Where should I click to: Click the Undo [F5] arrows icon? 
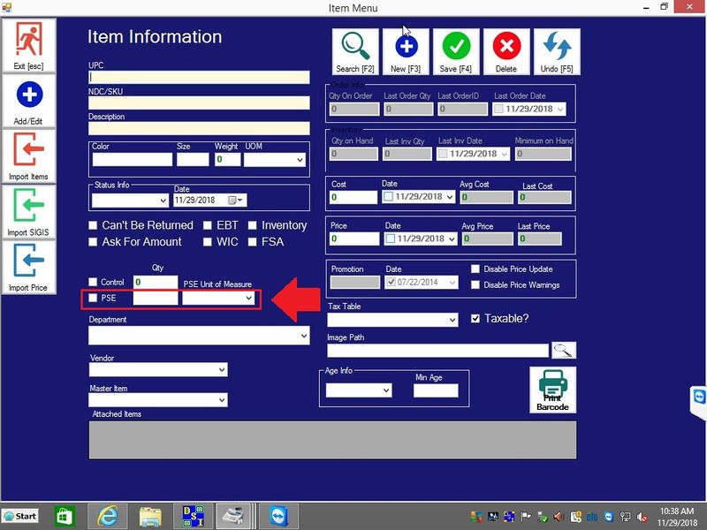(x=557, y=47)
